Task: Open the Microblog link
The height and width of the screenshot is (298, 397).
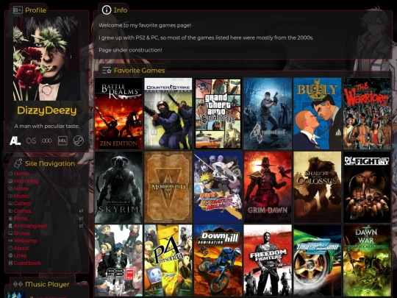Action: point(26,181)
